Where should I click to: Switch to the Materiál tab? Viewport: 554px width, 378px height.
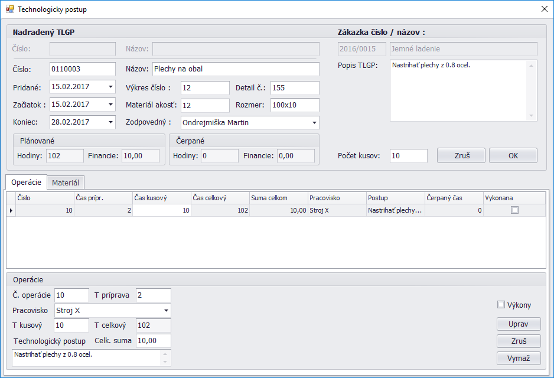[66, 183]
